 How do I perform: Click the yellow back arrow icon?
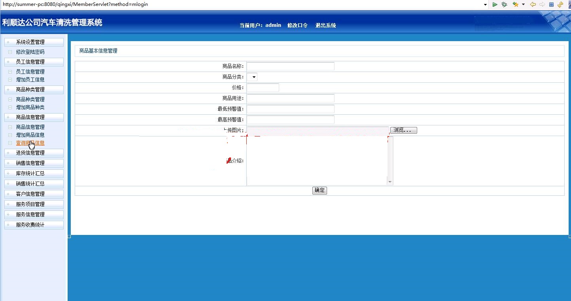click(533, 4)
